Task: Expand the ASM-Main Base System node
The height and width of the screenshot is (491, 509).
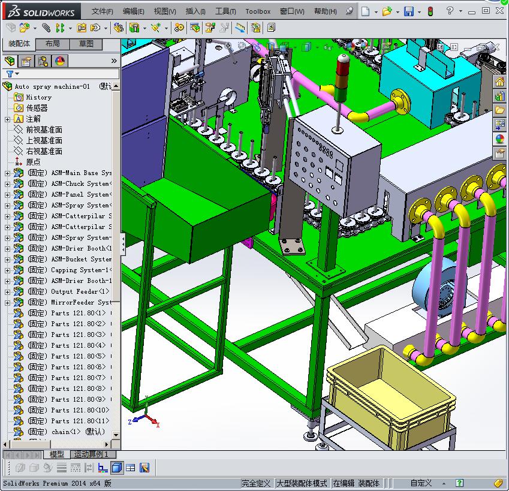Action: click(7, 173)
